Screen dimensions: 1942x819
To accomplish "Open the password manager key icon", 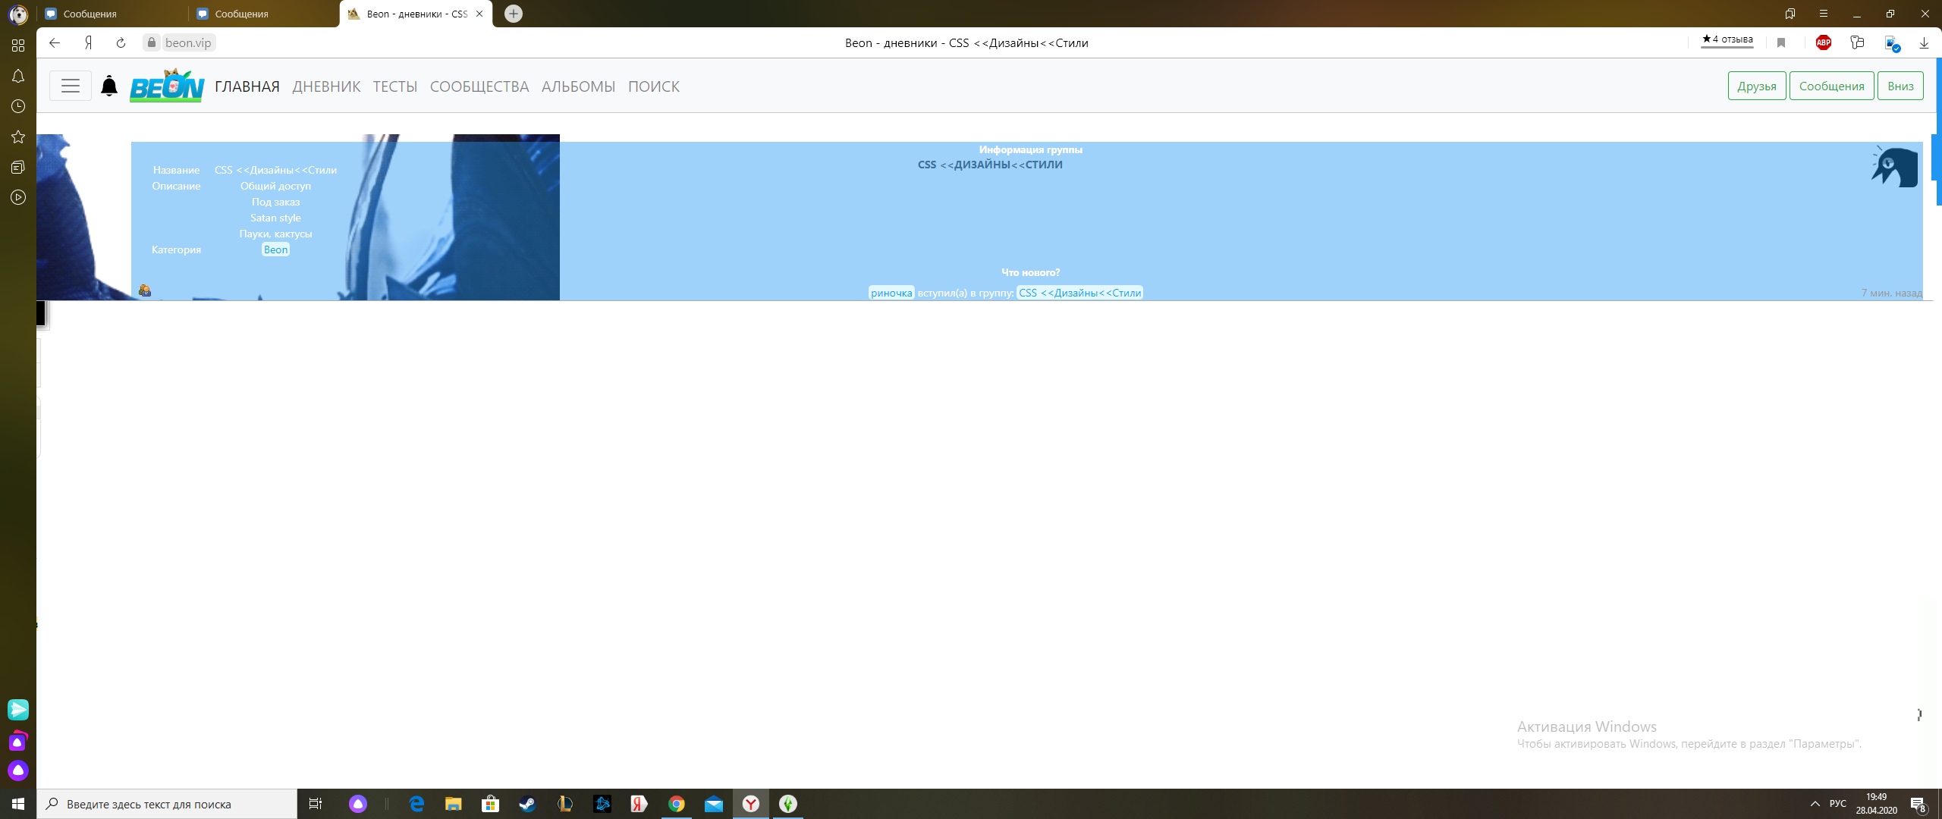I will tap(1857, 42).
